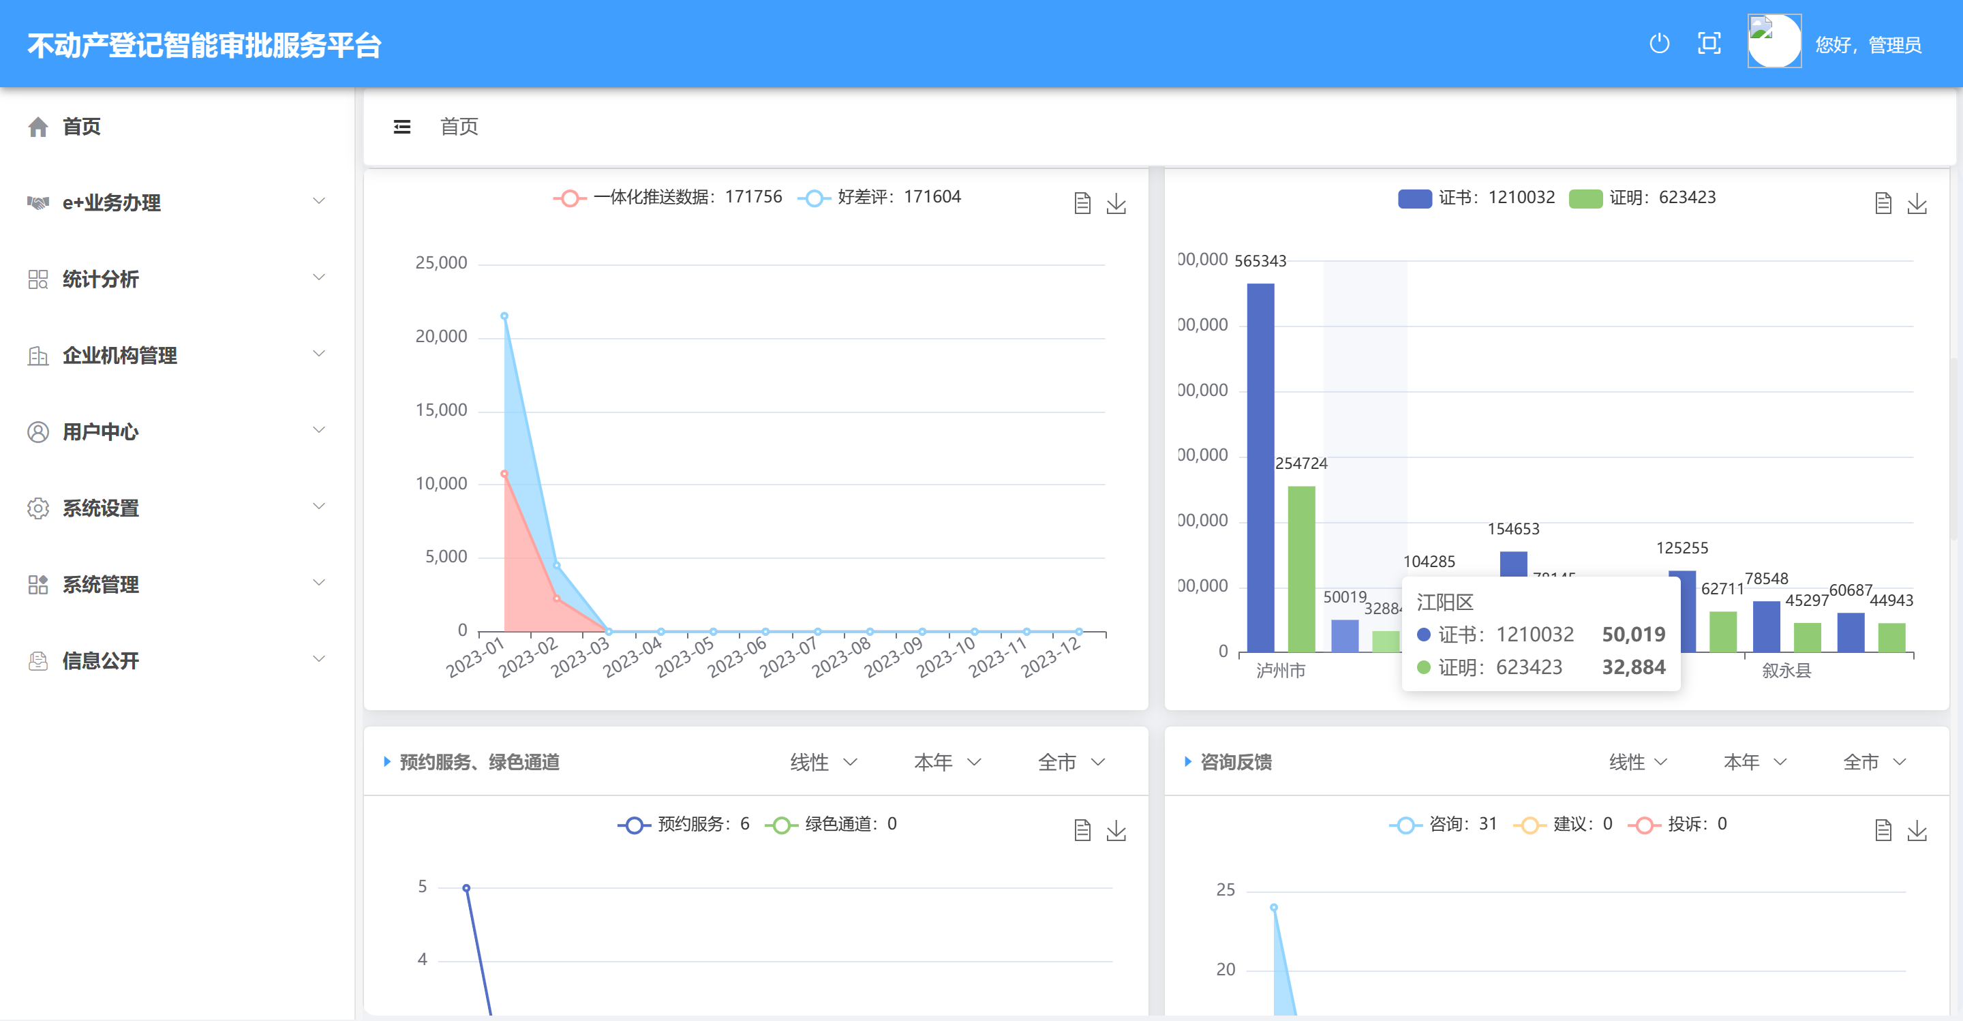Click the handshake icon for e+业务办理
The width and height of the screenshot is (1963, 1021).
coord(38,202)
